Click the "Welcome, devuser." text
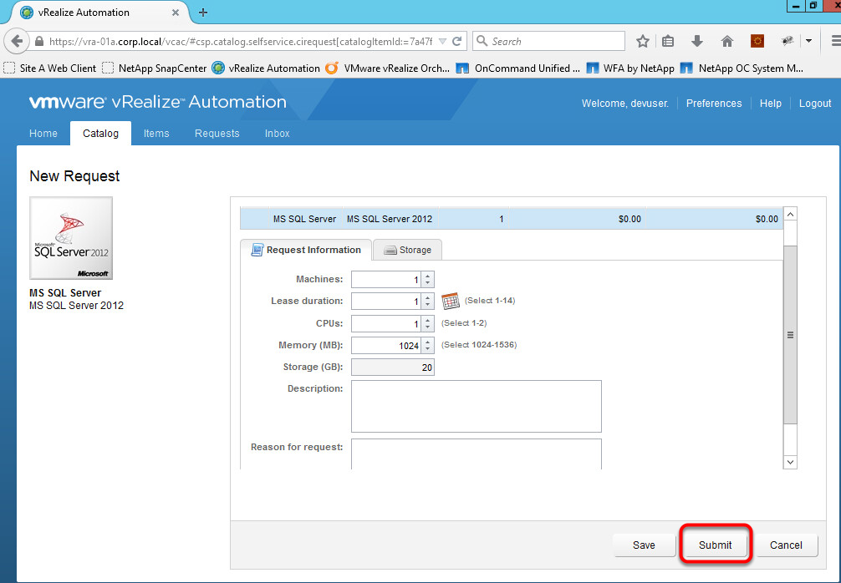This screenshot has height=583, width=841. click(x=624, y=104)
